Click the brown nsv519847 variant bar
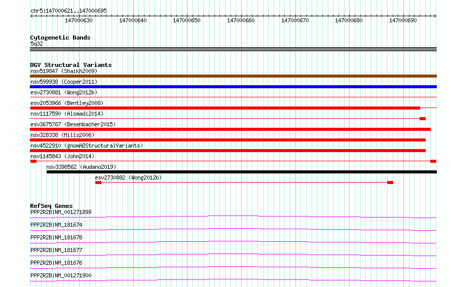This screenshot has height=287, width=451. pos(233,76)
